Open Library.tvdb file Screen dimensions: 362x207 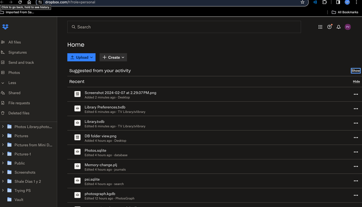[x=95, y=121]
